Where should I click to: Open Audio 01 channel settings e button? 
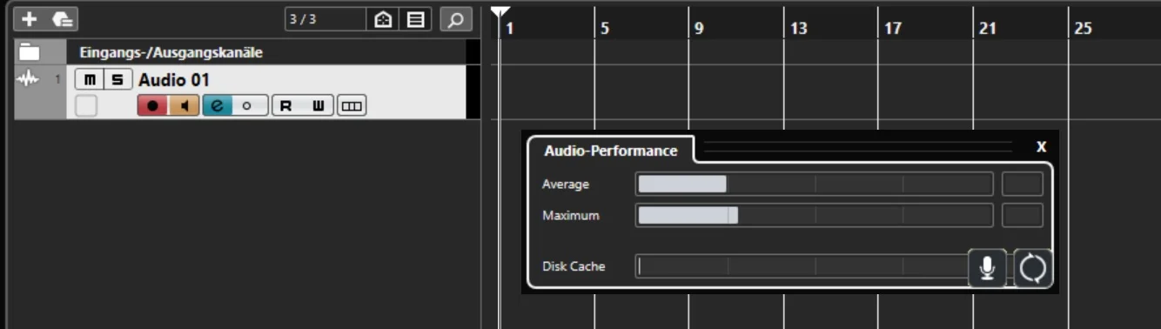coord(218,106)
